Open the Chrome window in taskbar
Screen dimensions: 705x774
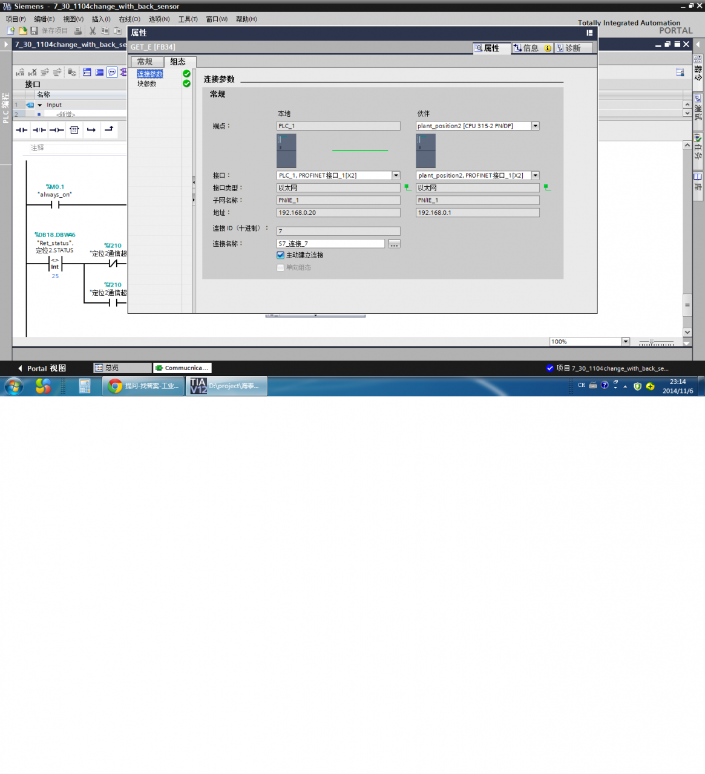tap(143, 386)
